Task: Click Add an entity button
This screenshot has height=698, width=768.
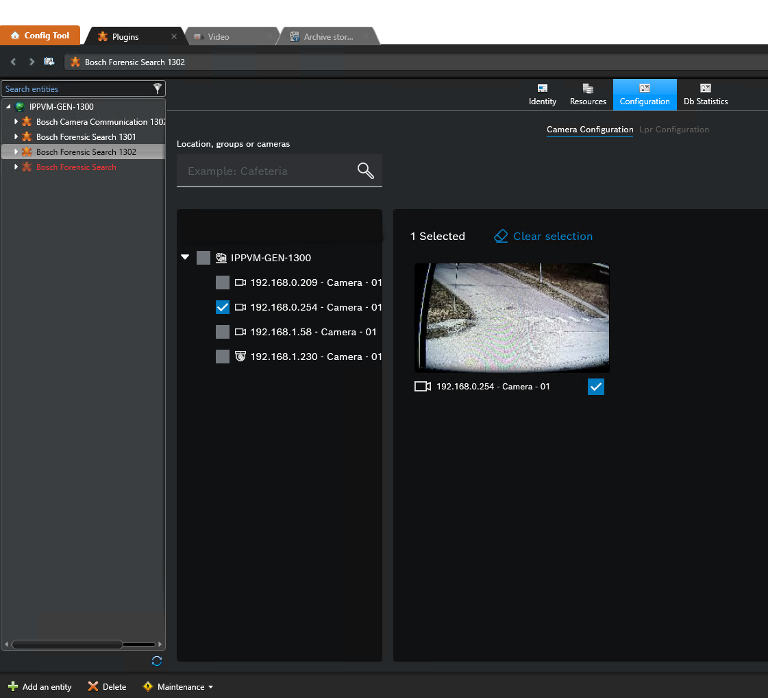Action: (40, 686)
